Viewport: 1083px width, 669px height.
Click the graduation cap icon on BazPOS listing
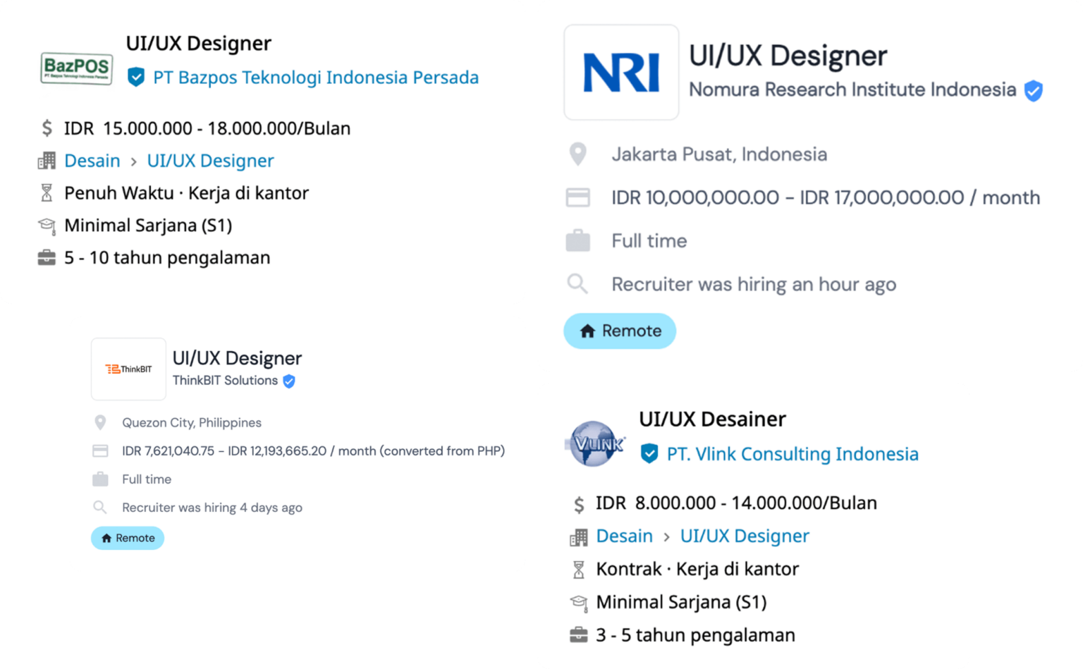coord(47,226)
